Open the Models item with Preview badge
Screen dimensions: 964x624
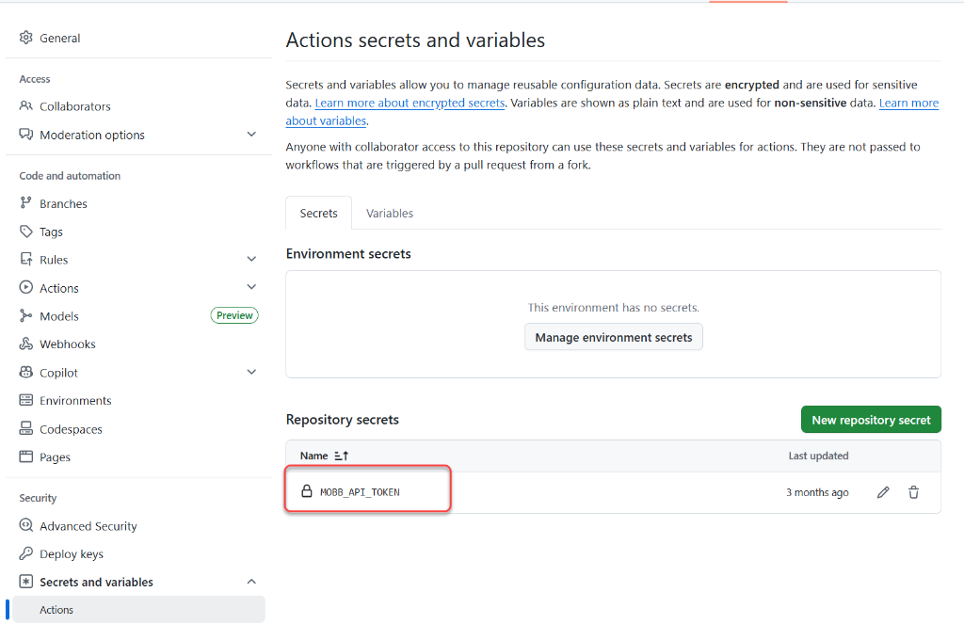(x=59, y=316)
